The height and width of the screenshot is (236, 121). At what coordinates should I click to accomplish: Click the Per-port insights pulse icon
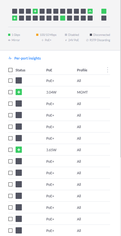(x=10, y=58)
